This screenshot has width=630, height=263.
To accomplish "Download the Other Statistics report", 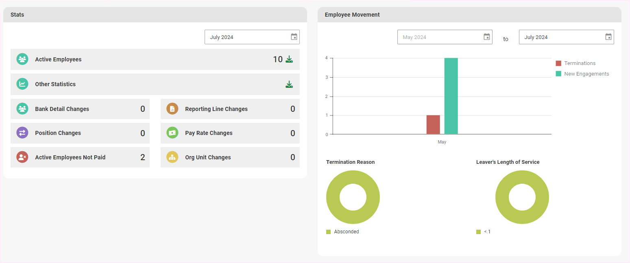I will (x=289, y=85).
